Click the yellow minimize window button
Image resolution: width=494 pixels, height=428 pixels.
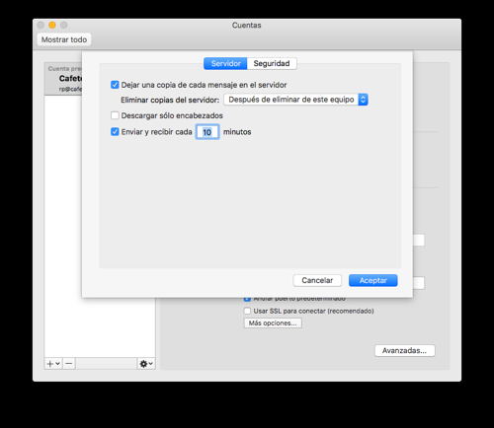[52, 25]
